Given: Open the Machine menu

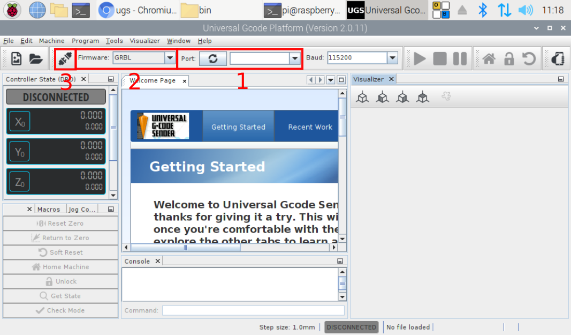Looking at the screenshot, I should tap(52, 41).
